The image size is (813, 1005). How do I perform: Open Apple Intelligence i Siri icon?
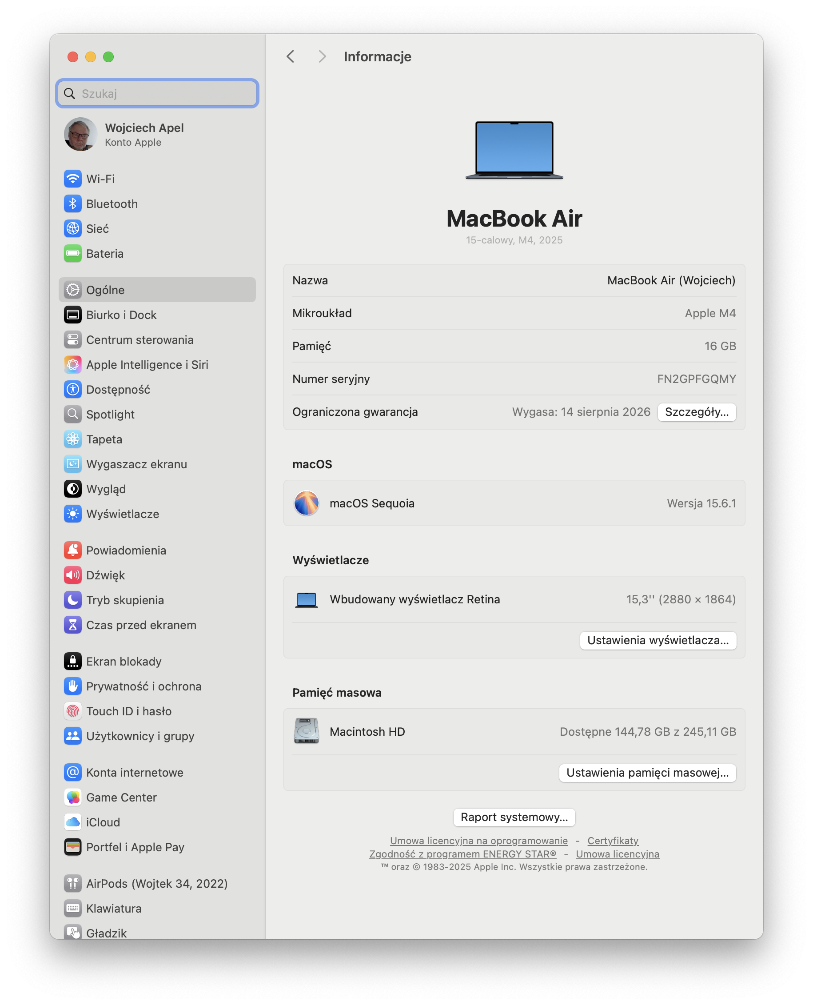72,364
